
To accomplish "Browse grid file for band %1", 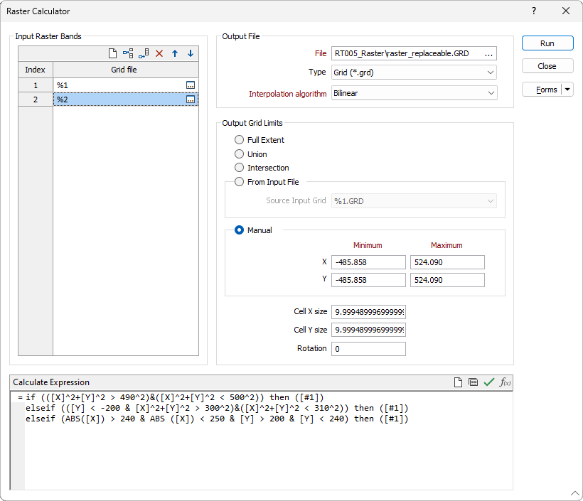I will tap(190, 85).
